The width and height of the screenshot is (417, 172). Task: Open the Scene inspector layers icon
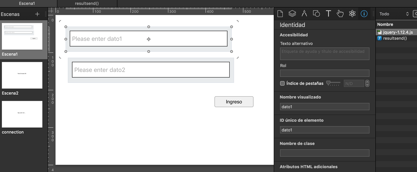pyautogui.click(x=292, y=14)
